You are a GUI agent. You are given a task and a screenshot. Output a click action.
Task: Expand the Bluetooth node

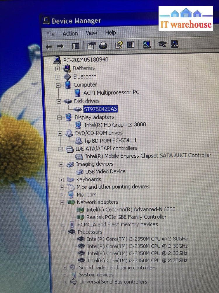click(x=58, y=77)
